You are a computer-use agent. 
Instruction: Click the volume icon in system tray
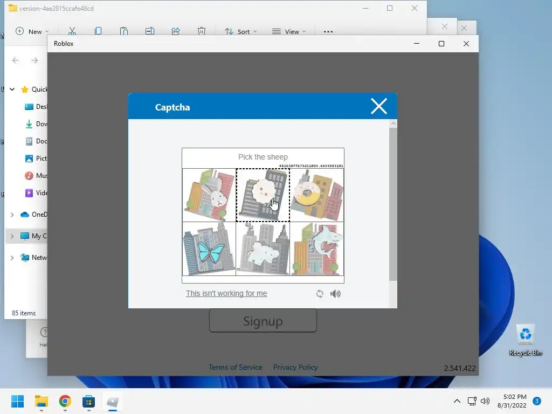[x=485, y=401]
